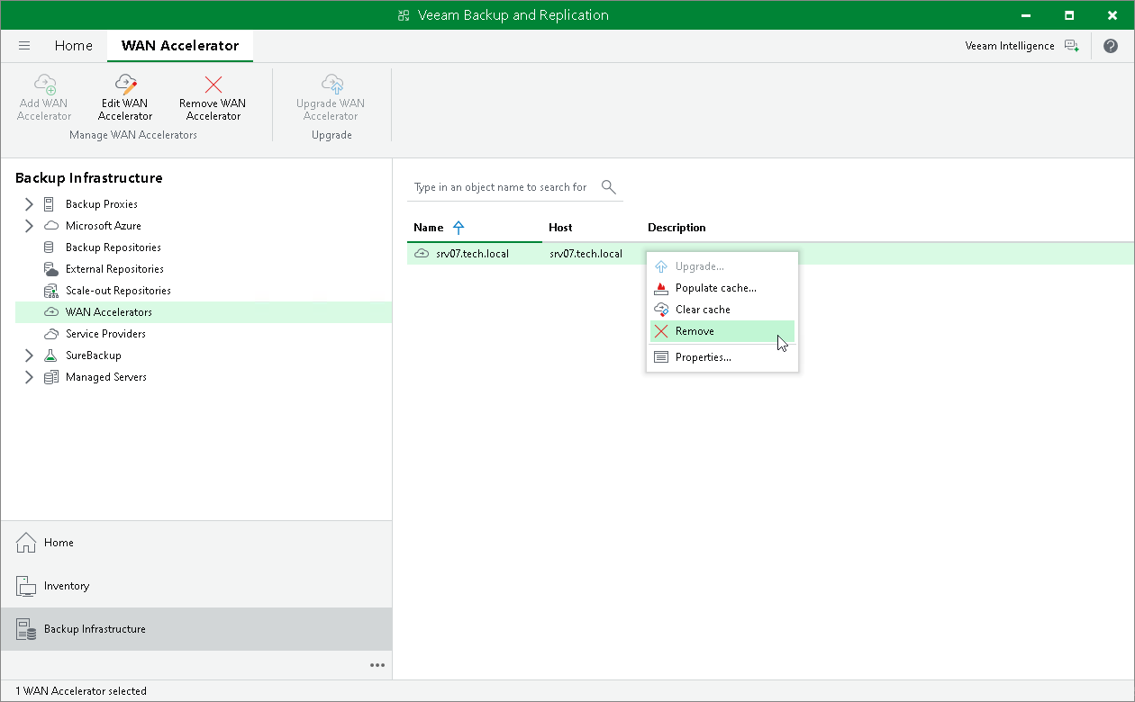The height and width of the screenshot is (702, 1135).
Task: Click the Home view in navigation pane
Action: (196, 543)
